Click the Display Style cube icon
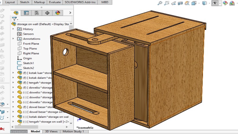The image size is (238, 134). pos(204,3)
